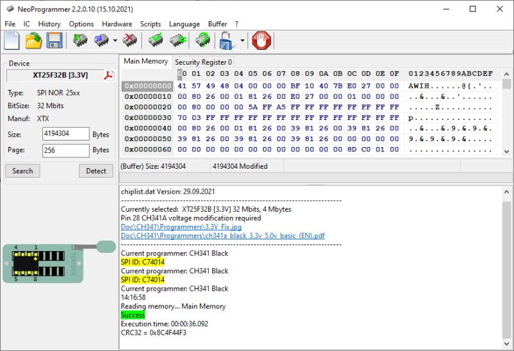
Task: Open the Scripts menu
Action: tap(150, 24)
